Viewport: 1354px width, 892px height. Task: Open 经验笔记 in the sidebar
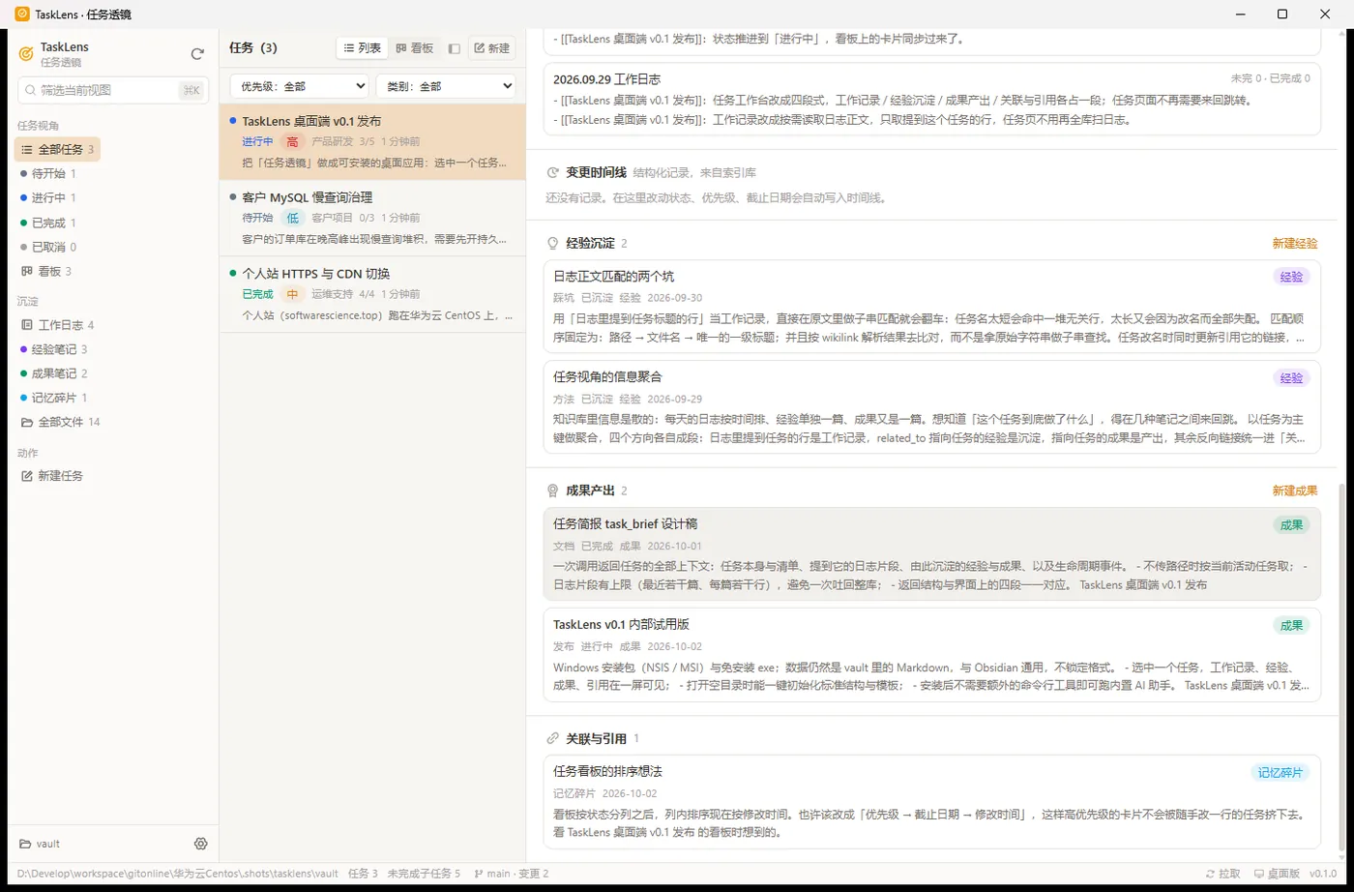click(x=54, y=349)
